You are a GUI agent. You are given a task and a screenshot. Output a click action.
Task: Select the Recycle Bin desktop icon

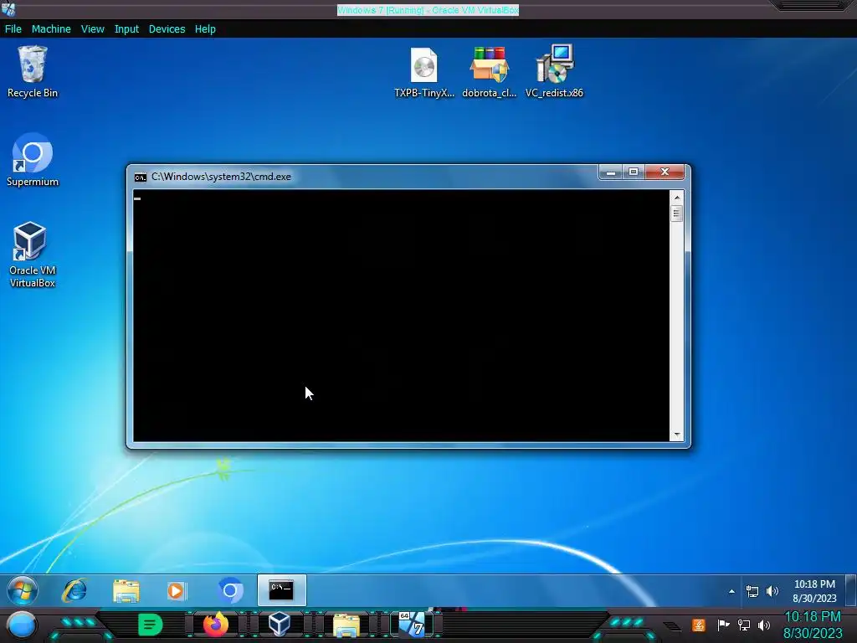[33, 72]
